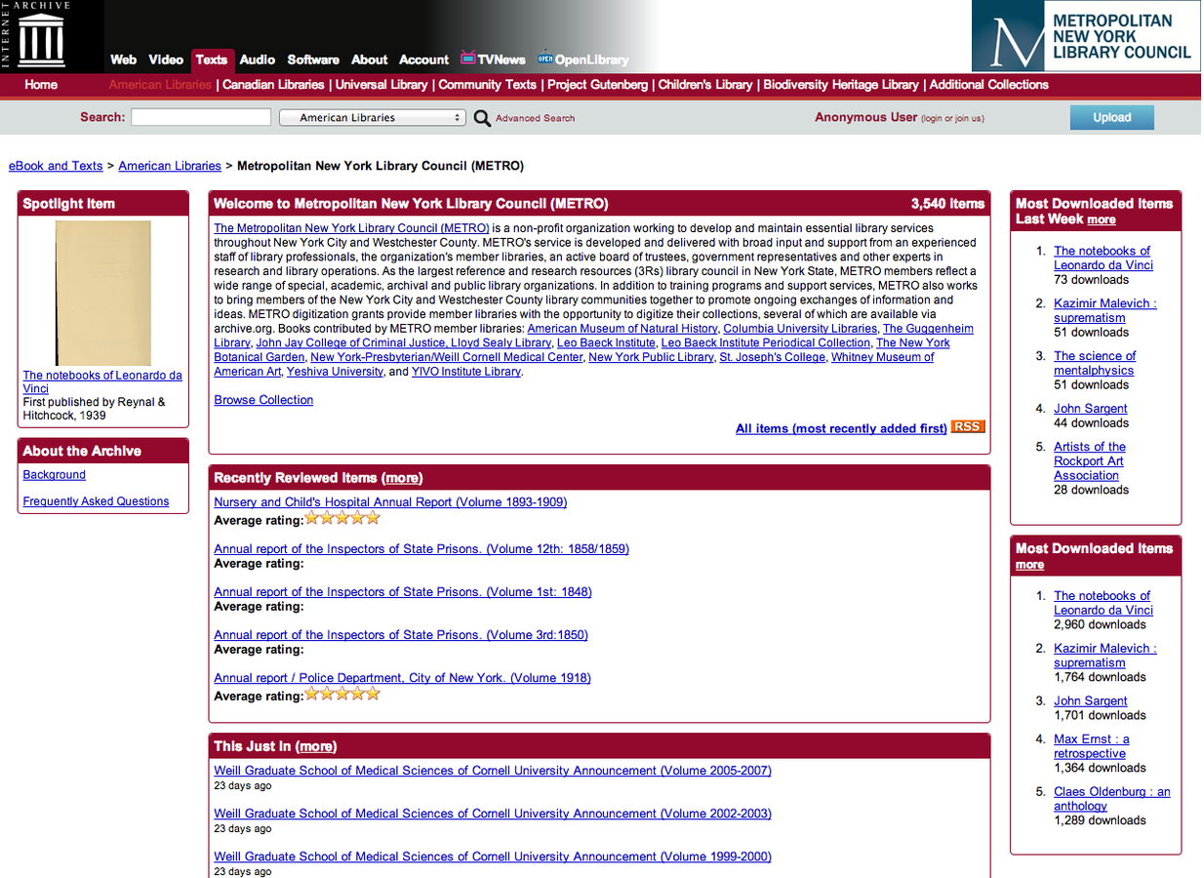Open Weill Graduate School Announcement Volume 2005-2007
This screenshot has height=878, width=1204.
pos(493,771)
